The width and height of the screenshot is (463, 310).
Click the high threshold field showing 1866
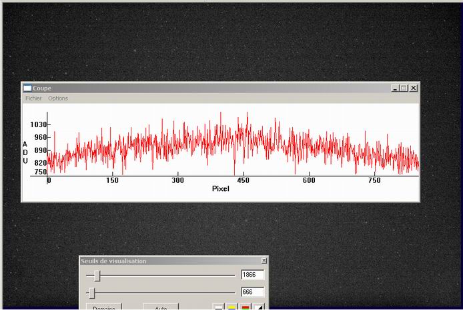[x=252, y=275]
